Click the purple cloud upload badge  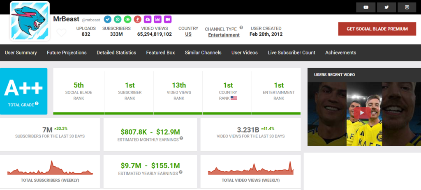click(x=148, y=19)
